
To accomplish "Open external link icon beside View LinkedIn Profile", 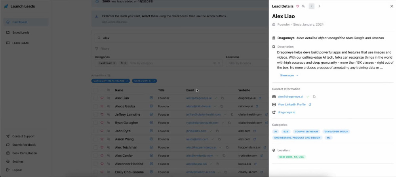I will point(310,105).
